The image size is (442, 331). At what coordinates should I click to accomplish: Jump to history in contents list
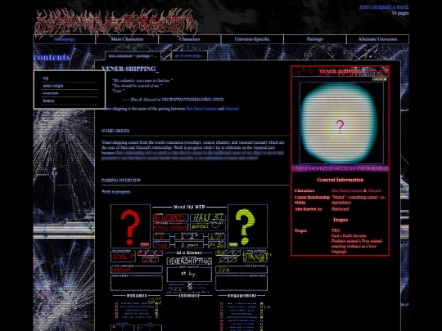pyautogui.click(x=49, y=101)
